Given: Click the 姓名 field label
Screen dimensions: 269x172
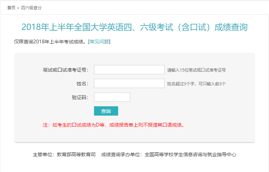Looking at the screenshot, I should (82, 84).
